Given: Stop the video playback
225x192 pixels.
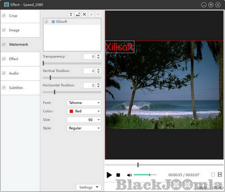Looking at the screenshot, I should tap(118, 175).
